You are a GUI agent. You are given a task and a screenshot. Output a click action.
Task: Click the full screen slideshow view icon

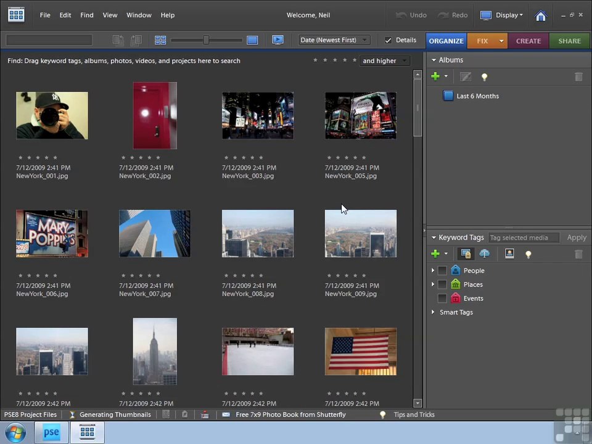click(278, 39)
